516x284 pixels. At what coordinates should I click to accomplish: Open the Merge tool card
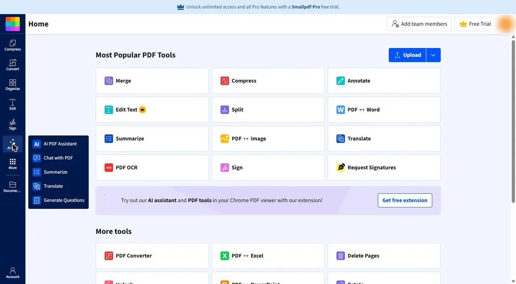click(x=152, y=81)
